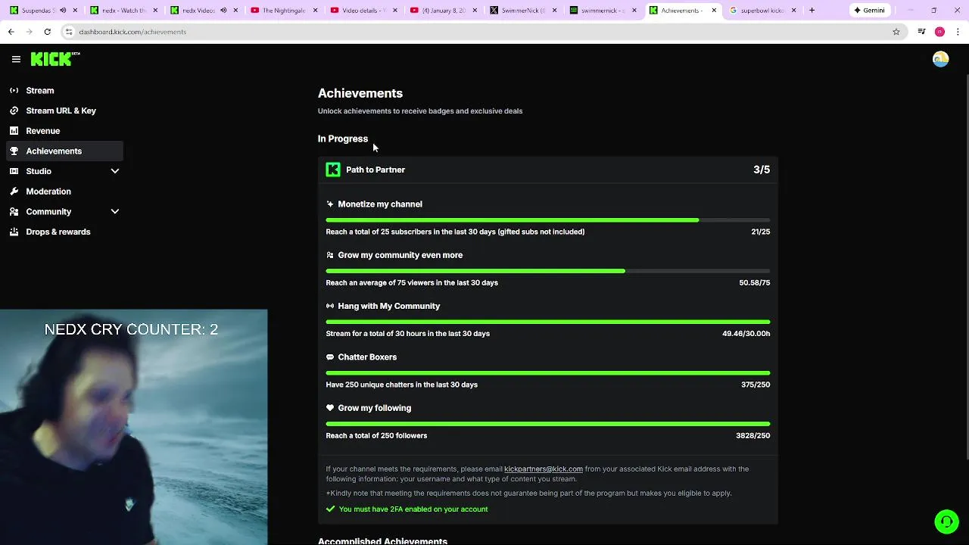
Task: Click the icon beside Grow my community even more
Action: [330, 255]
